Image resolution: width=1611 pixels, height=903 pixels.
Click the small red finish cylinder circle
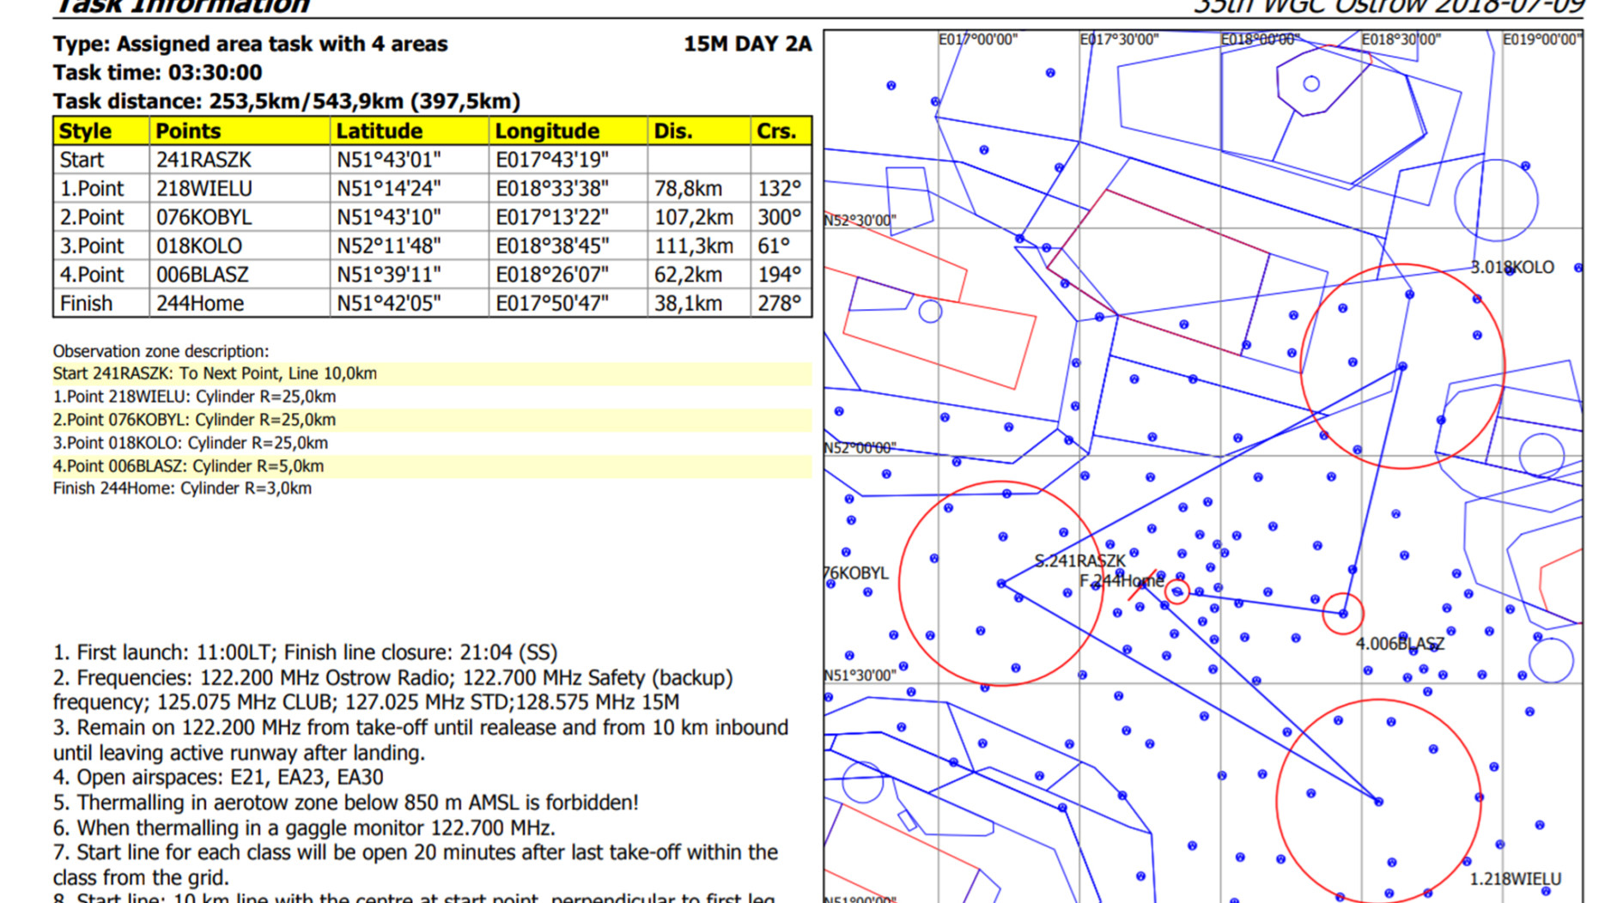tap(1177, 591)
